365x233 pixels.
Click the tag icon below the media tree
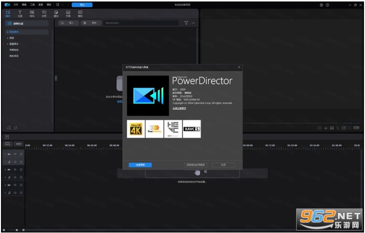9,128
